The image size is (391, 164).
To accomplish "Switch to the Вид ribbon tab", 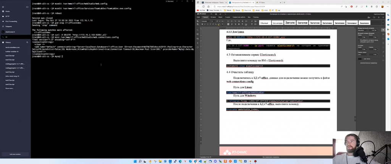I will 249,17.
